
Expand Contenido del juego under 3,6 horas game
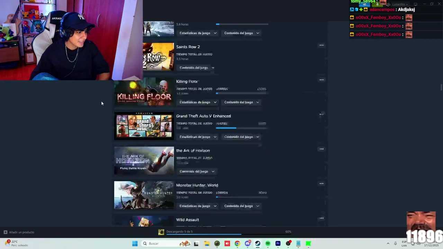click(242, 33)
